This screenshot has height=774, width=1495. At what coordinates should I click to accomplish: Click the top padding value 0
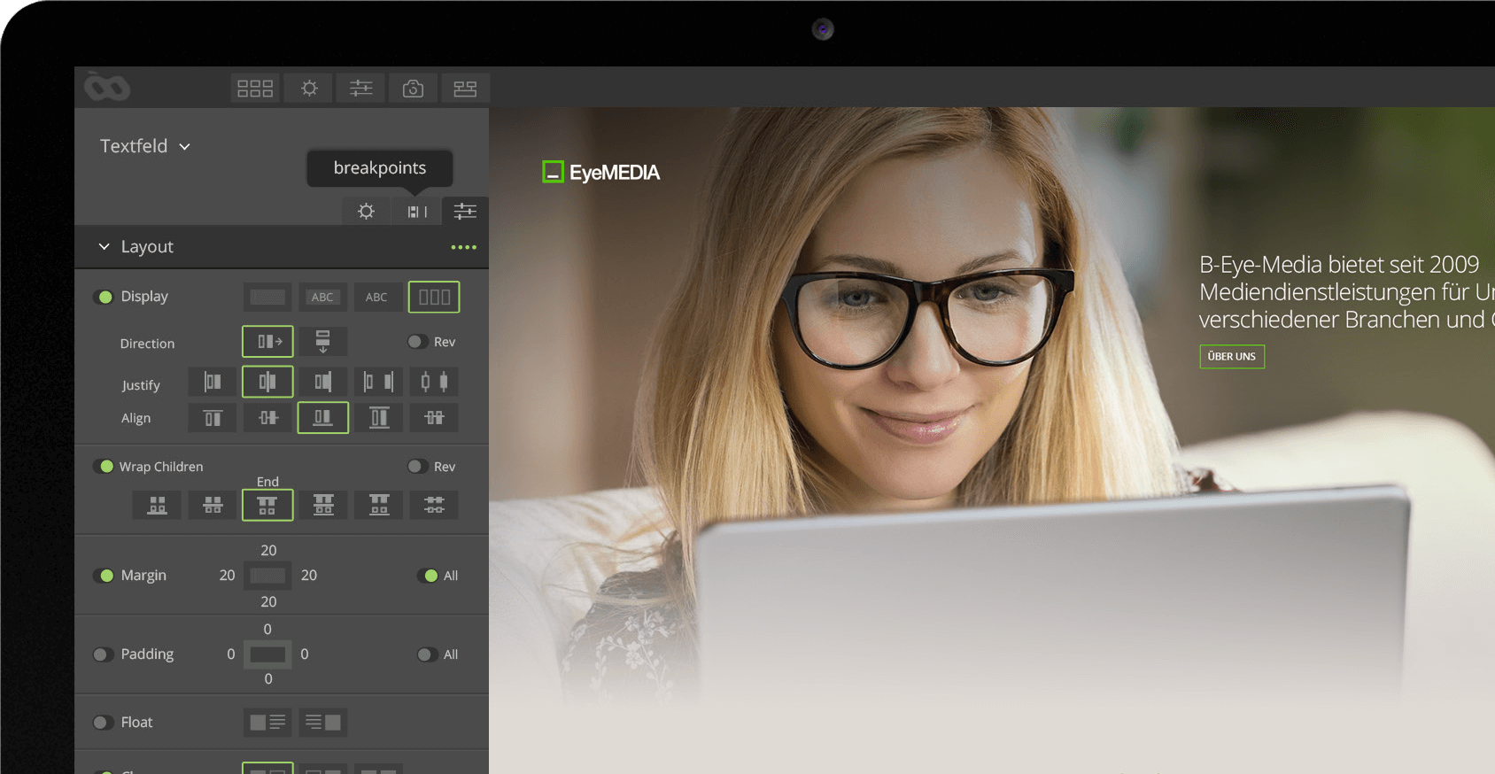click(267, 630)
